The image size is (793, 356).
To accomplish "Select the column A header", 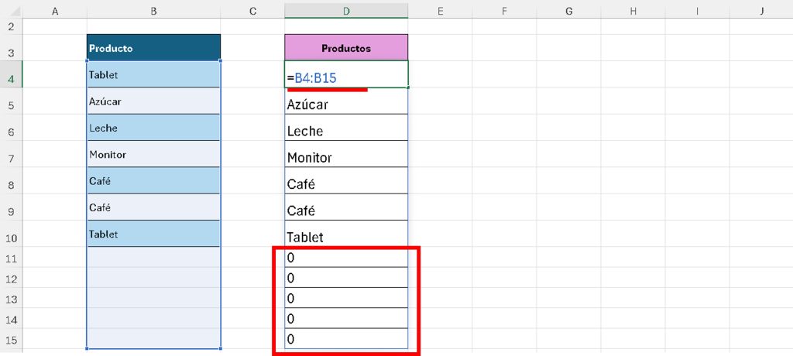I will tap(55, 10).
